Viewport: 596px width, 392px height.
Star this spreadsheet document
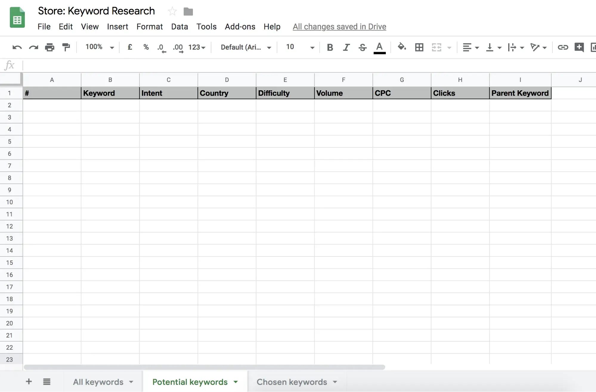pyautogui.click(x=172, y=12)
